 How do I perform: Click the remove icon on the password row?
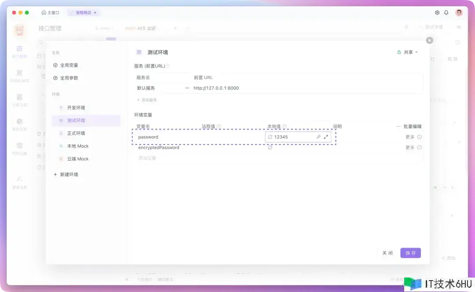419,137
